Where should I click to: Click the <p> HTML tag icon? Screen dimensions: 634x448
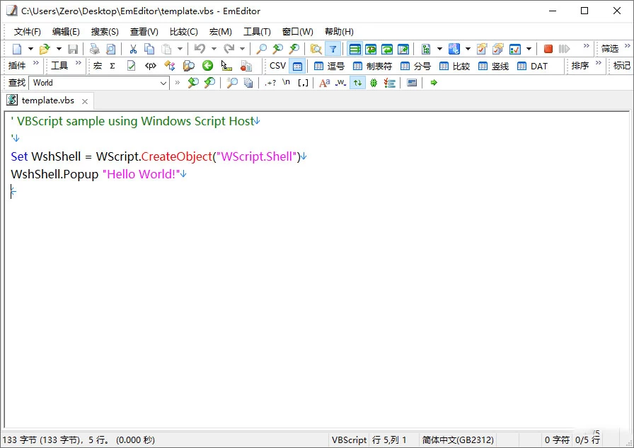coord(151,66)
